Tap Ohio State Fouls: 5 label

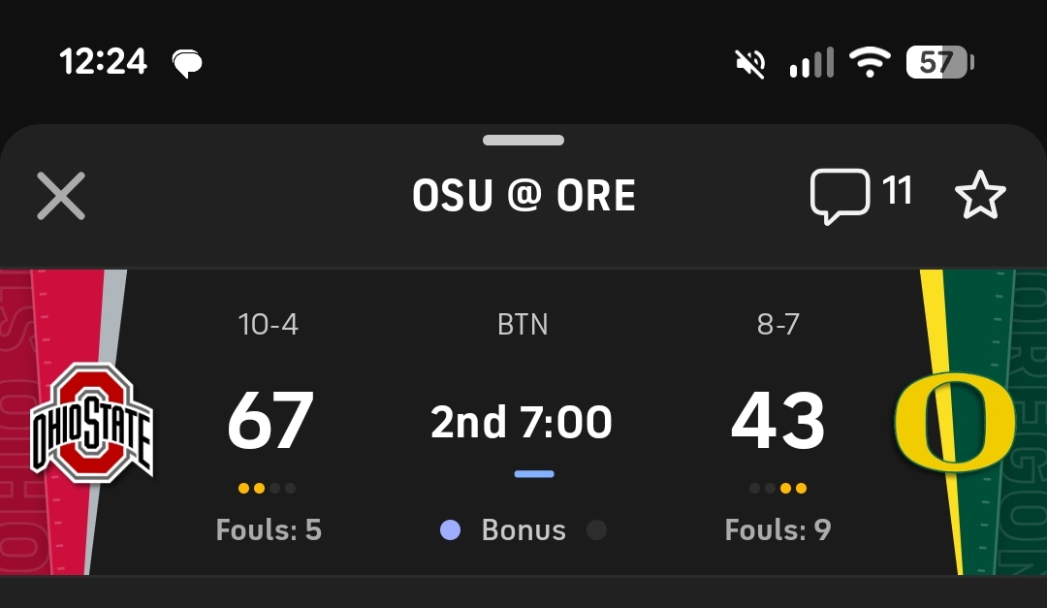(x=269, y=530)
